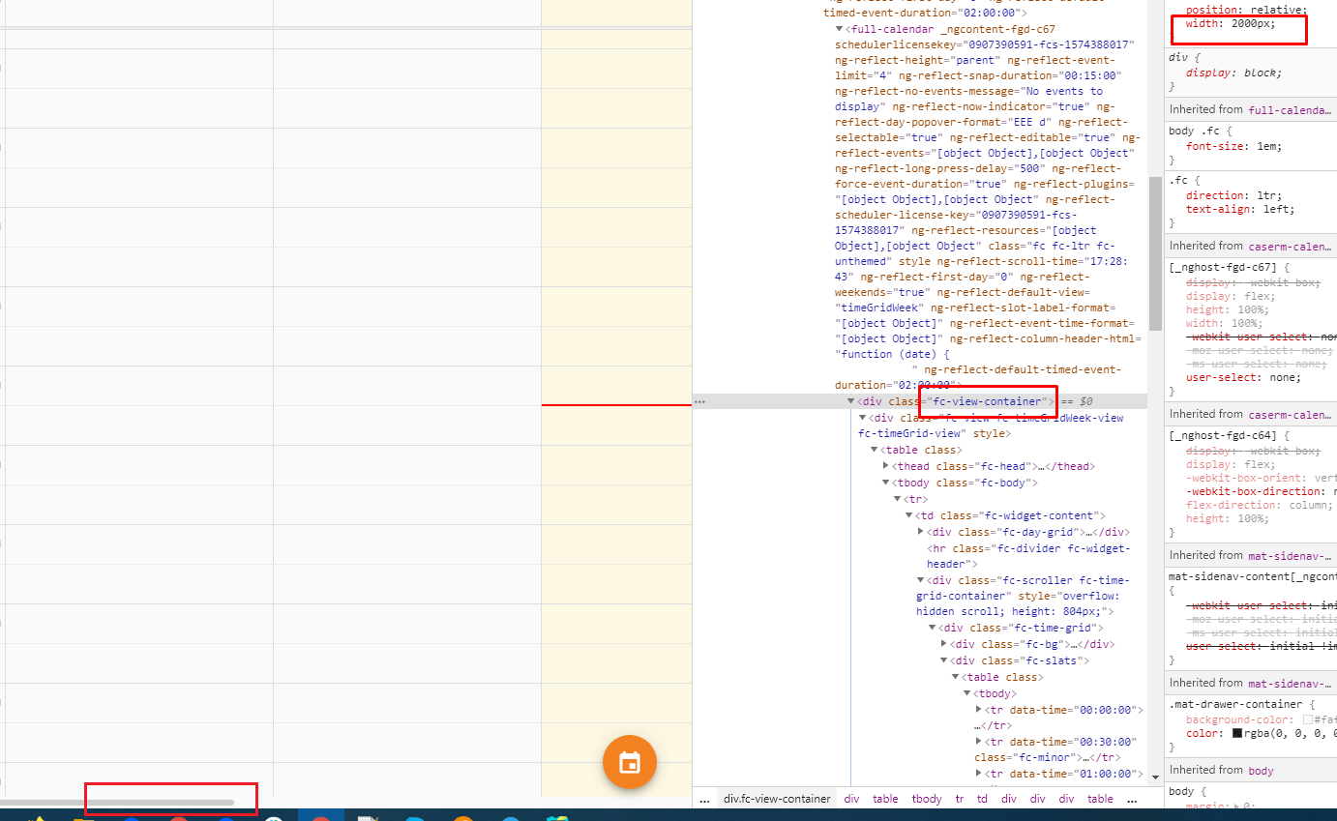The image size is (1337, 821).
Task: Select "table" in the DOM breadcrumb bar
Action: point(885,799)
